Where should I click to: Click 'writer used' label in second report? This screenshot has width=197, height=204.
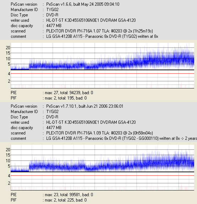coord(20,122)
